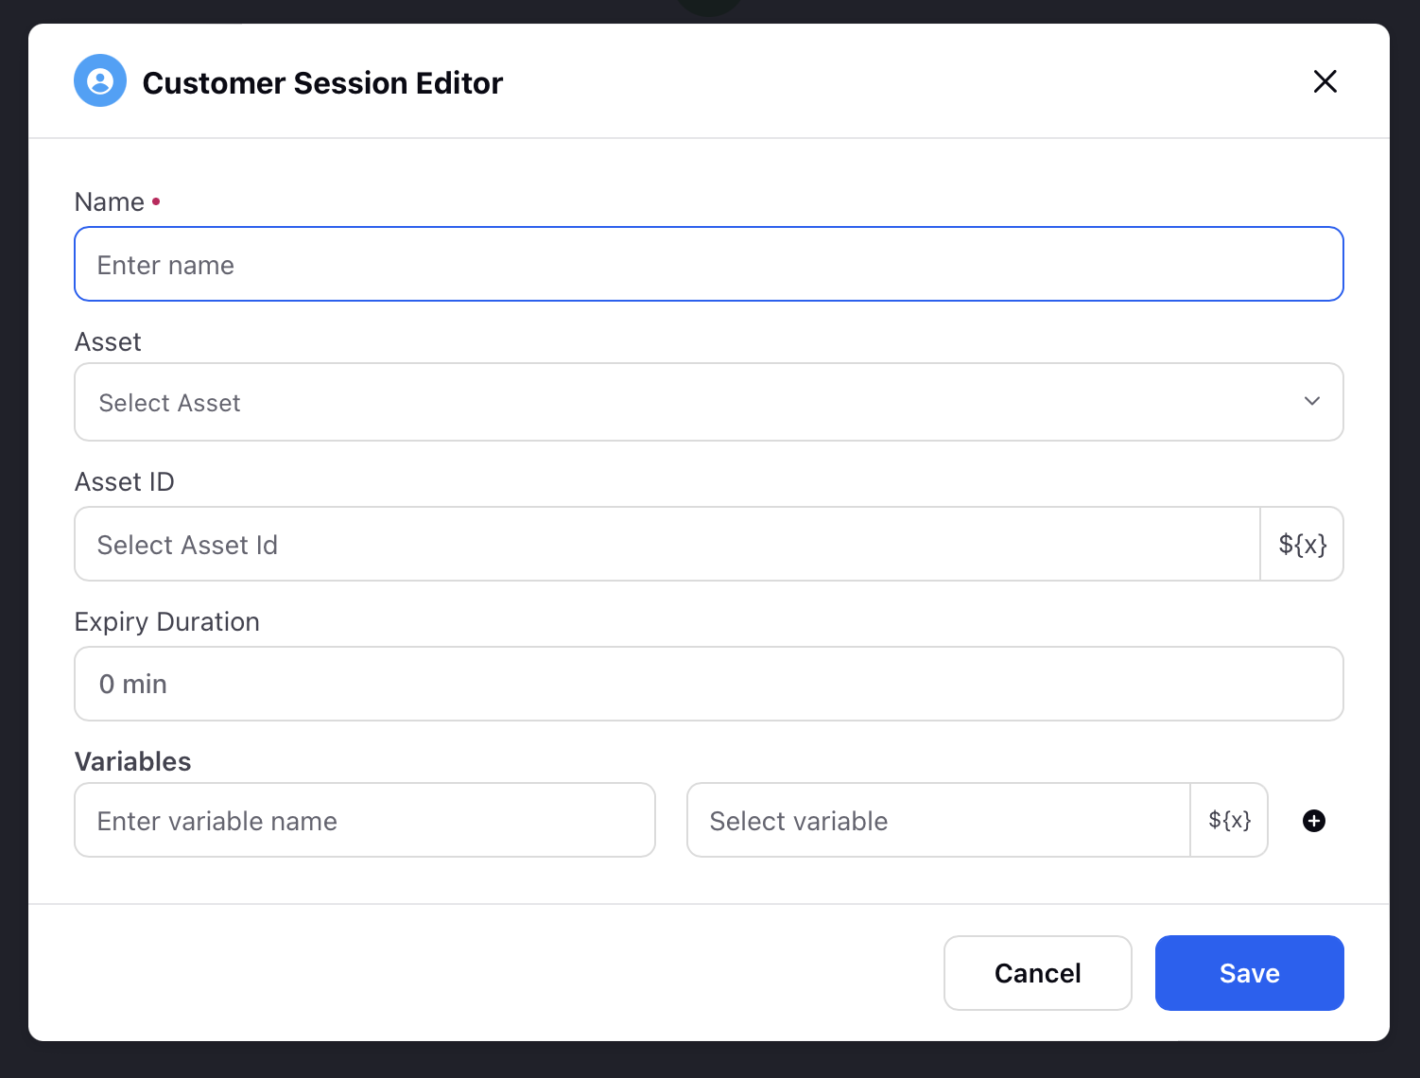The width and height of the screenshot is (1420, 1078).
Task: Click the blue customer session avatar icon
Action: pyautogui.click(x=100, y=80)
